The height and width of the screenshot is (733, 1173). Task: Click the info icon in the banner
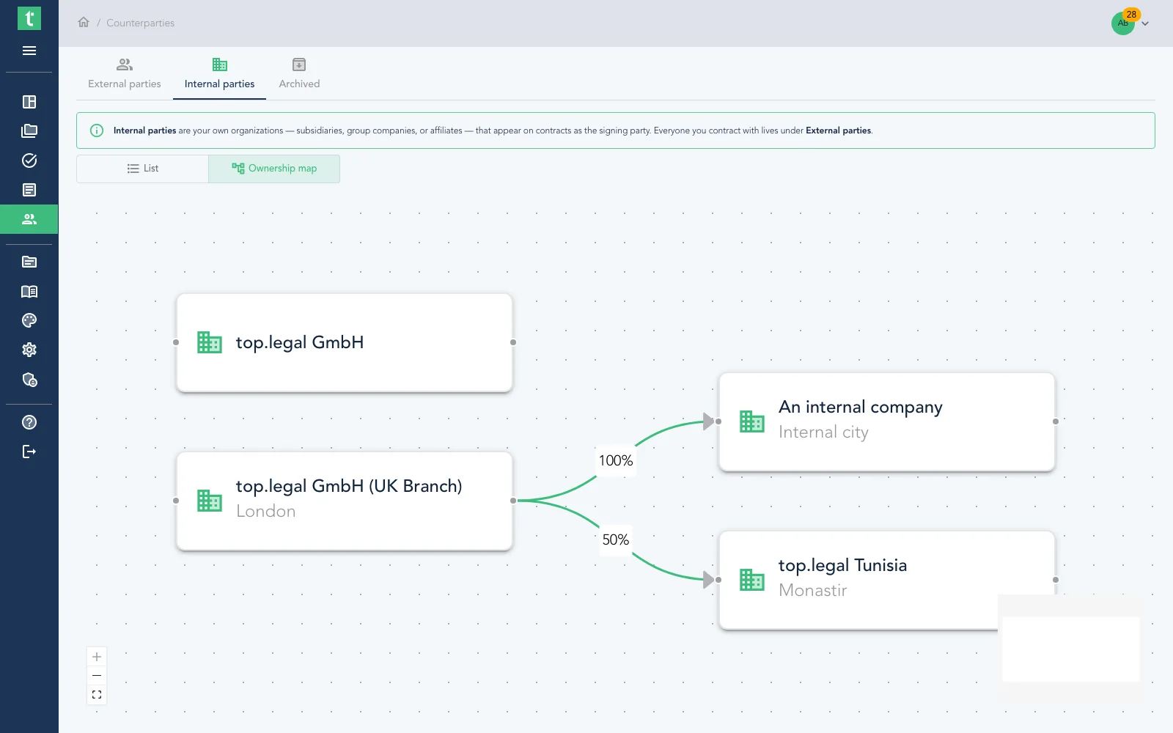pos(97,130)
